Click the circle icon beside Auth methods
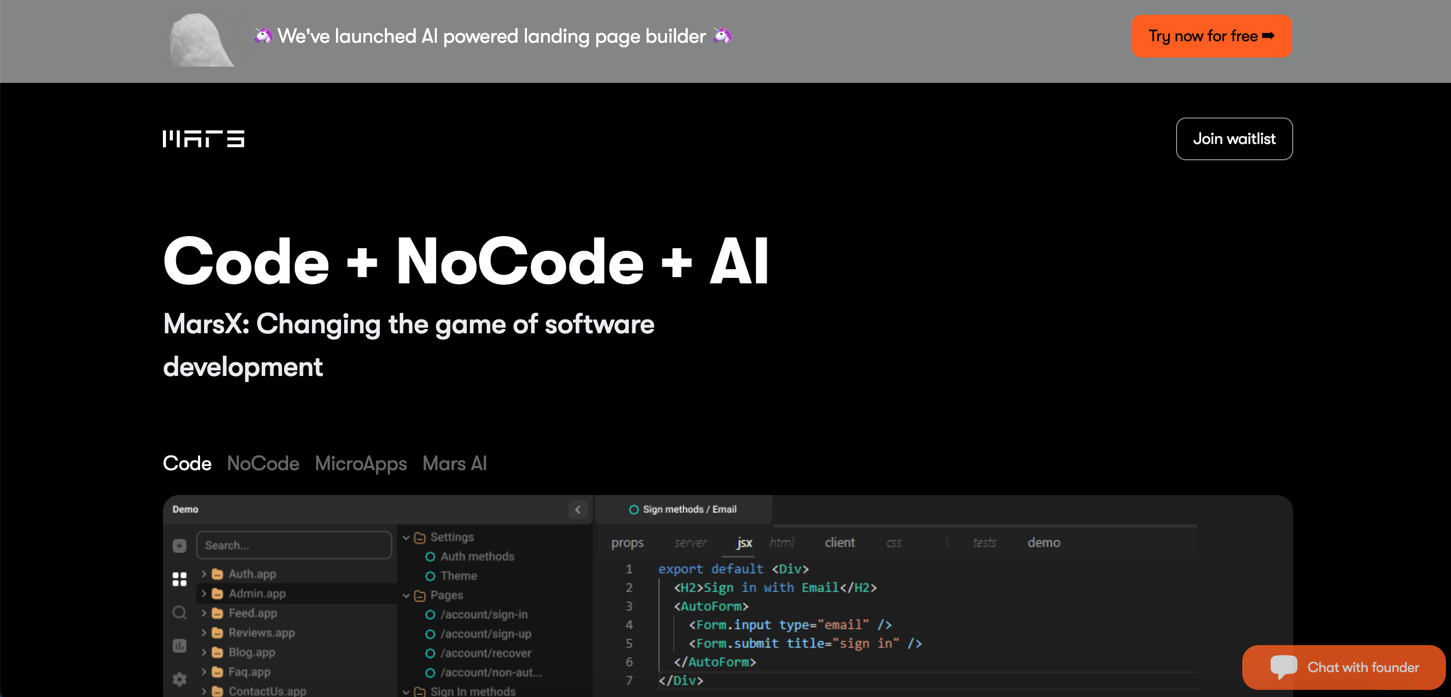 [x=430, y=557]
